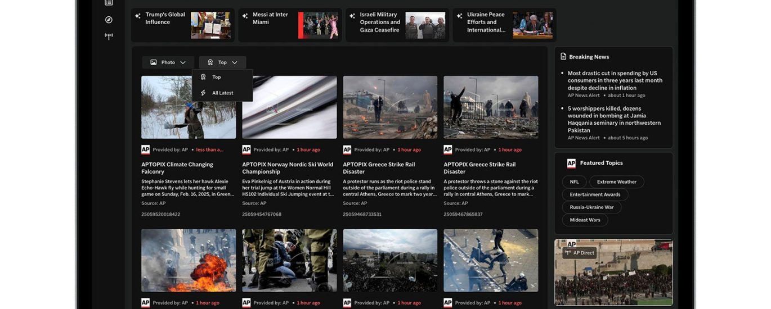Select the Entertainment Awards topic chip
Image resolution: width=771 pixels, height=309 pixels.
(595, 194)
